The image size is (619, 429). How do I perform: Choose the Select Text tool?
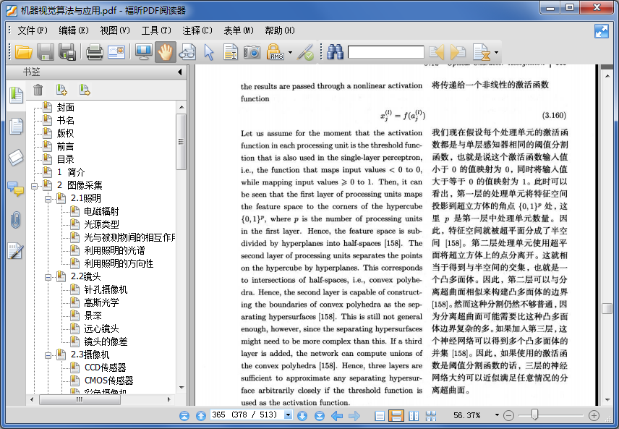pos(230,52)
